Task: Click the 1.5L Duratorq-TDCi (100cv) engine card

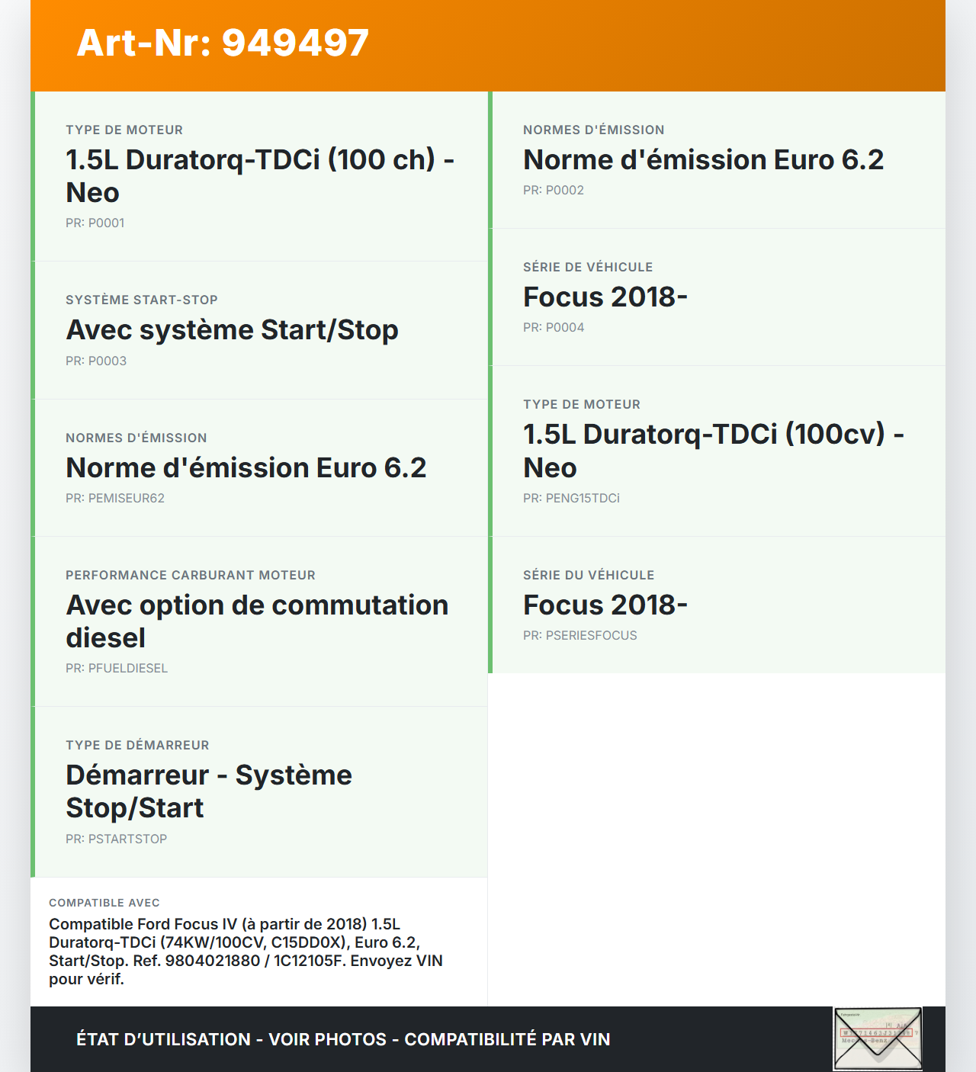Action: pos(713,450)
